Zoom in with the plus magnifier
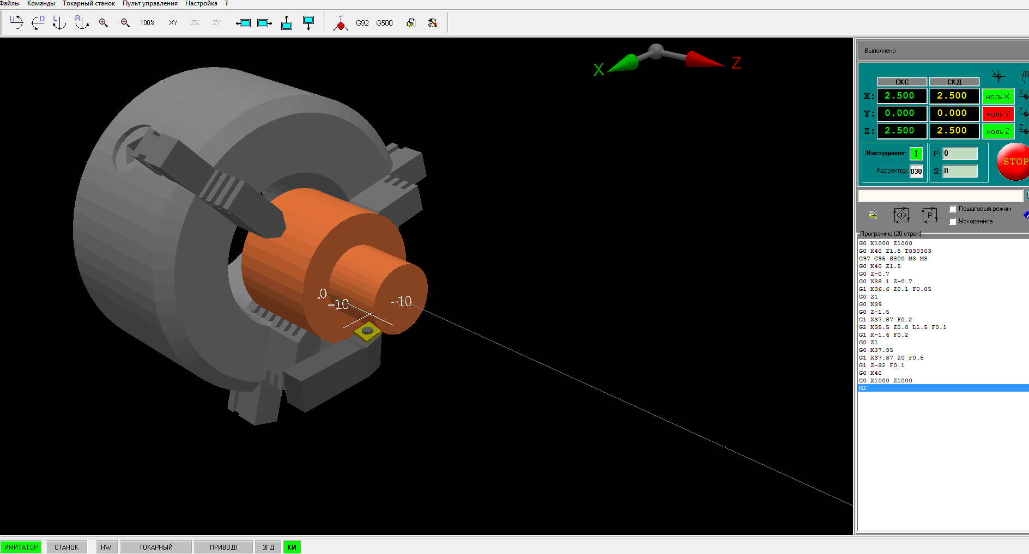Viewport: 1029px width, 554px height. (x=104, y=23)
